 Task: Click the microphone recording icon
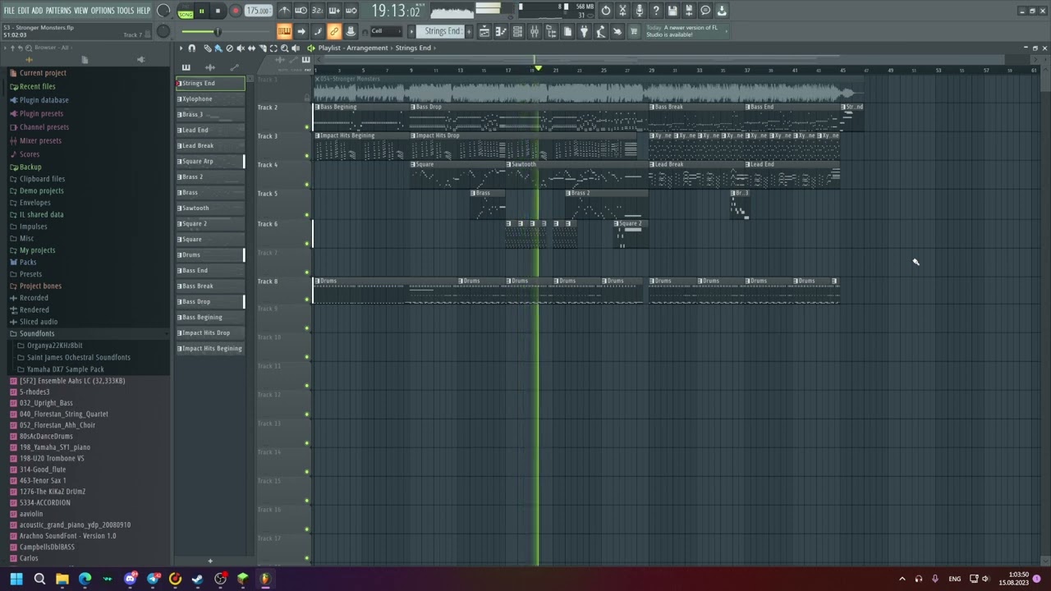coord(640,11)
